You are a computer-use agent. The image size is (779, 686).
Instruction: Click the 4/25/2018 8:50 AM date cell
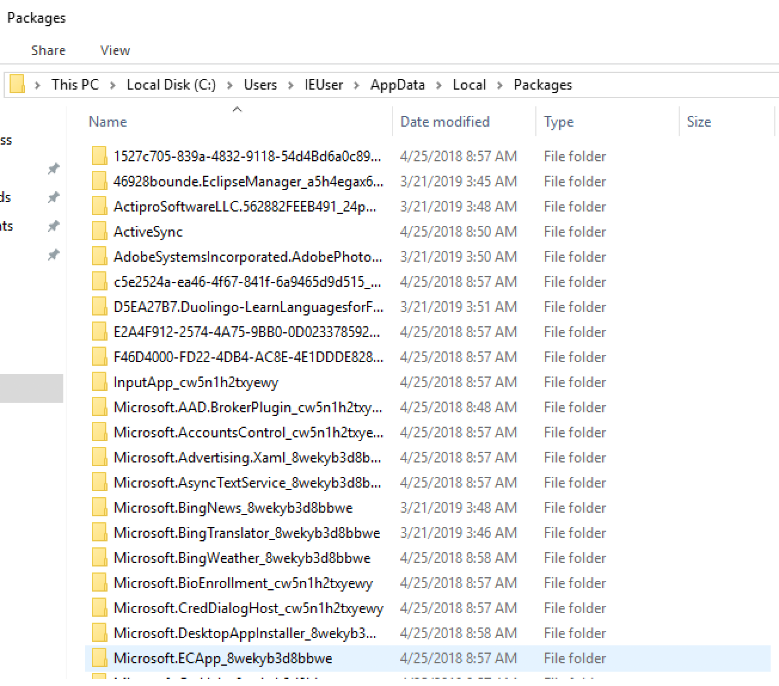pyautogui.click(x=459, y=232)
